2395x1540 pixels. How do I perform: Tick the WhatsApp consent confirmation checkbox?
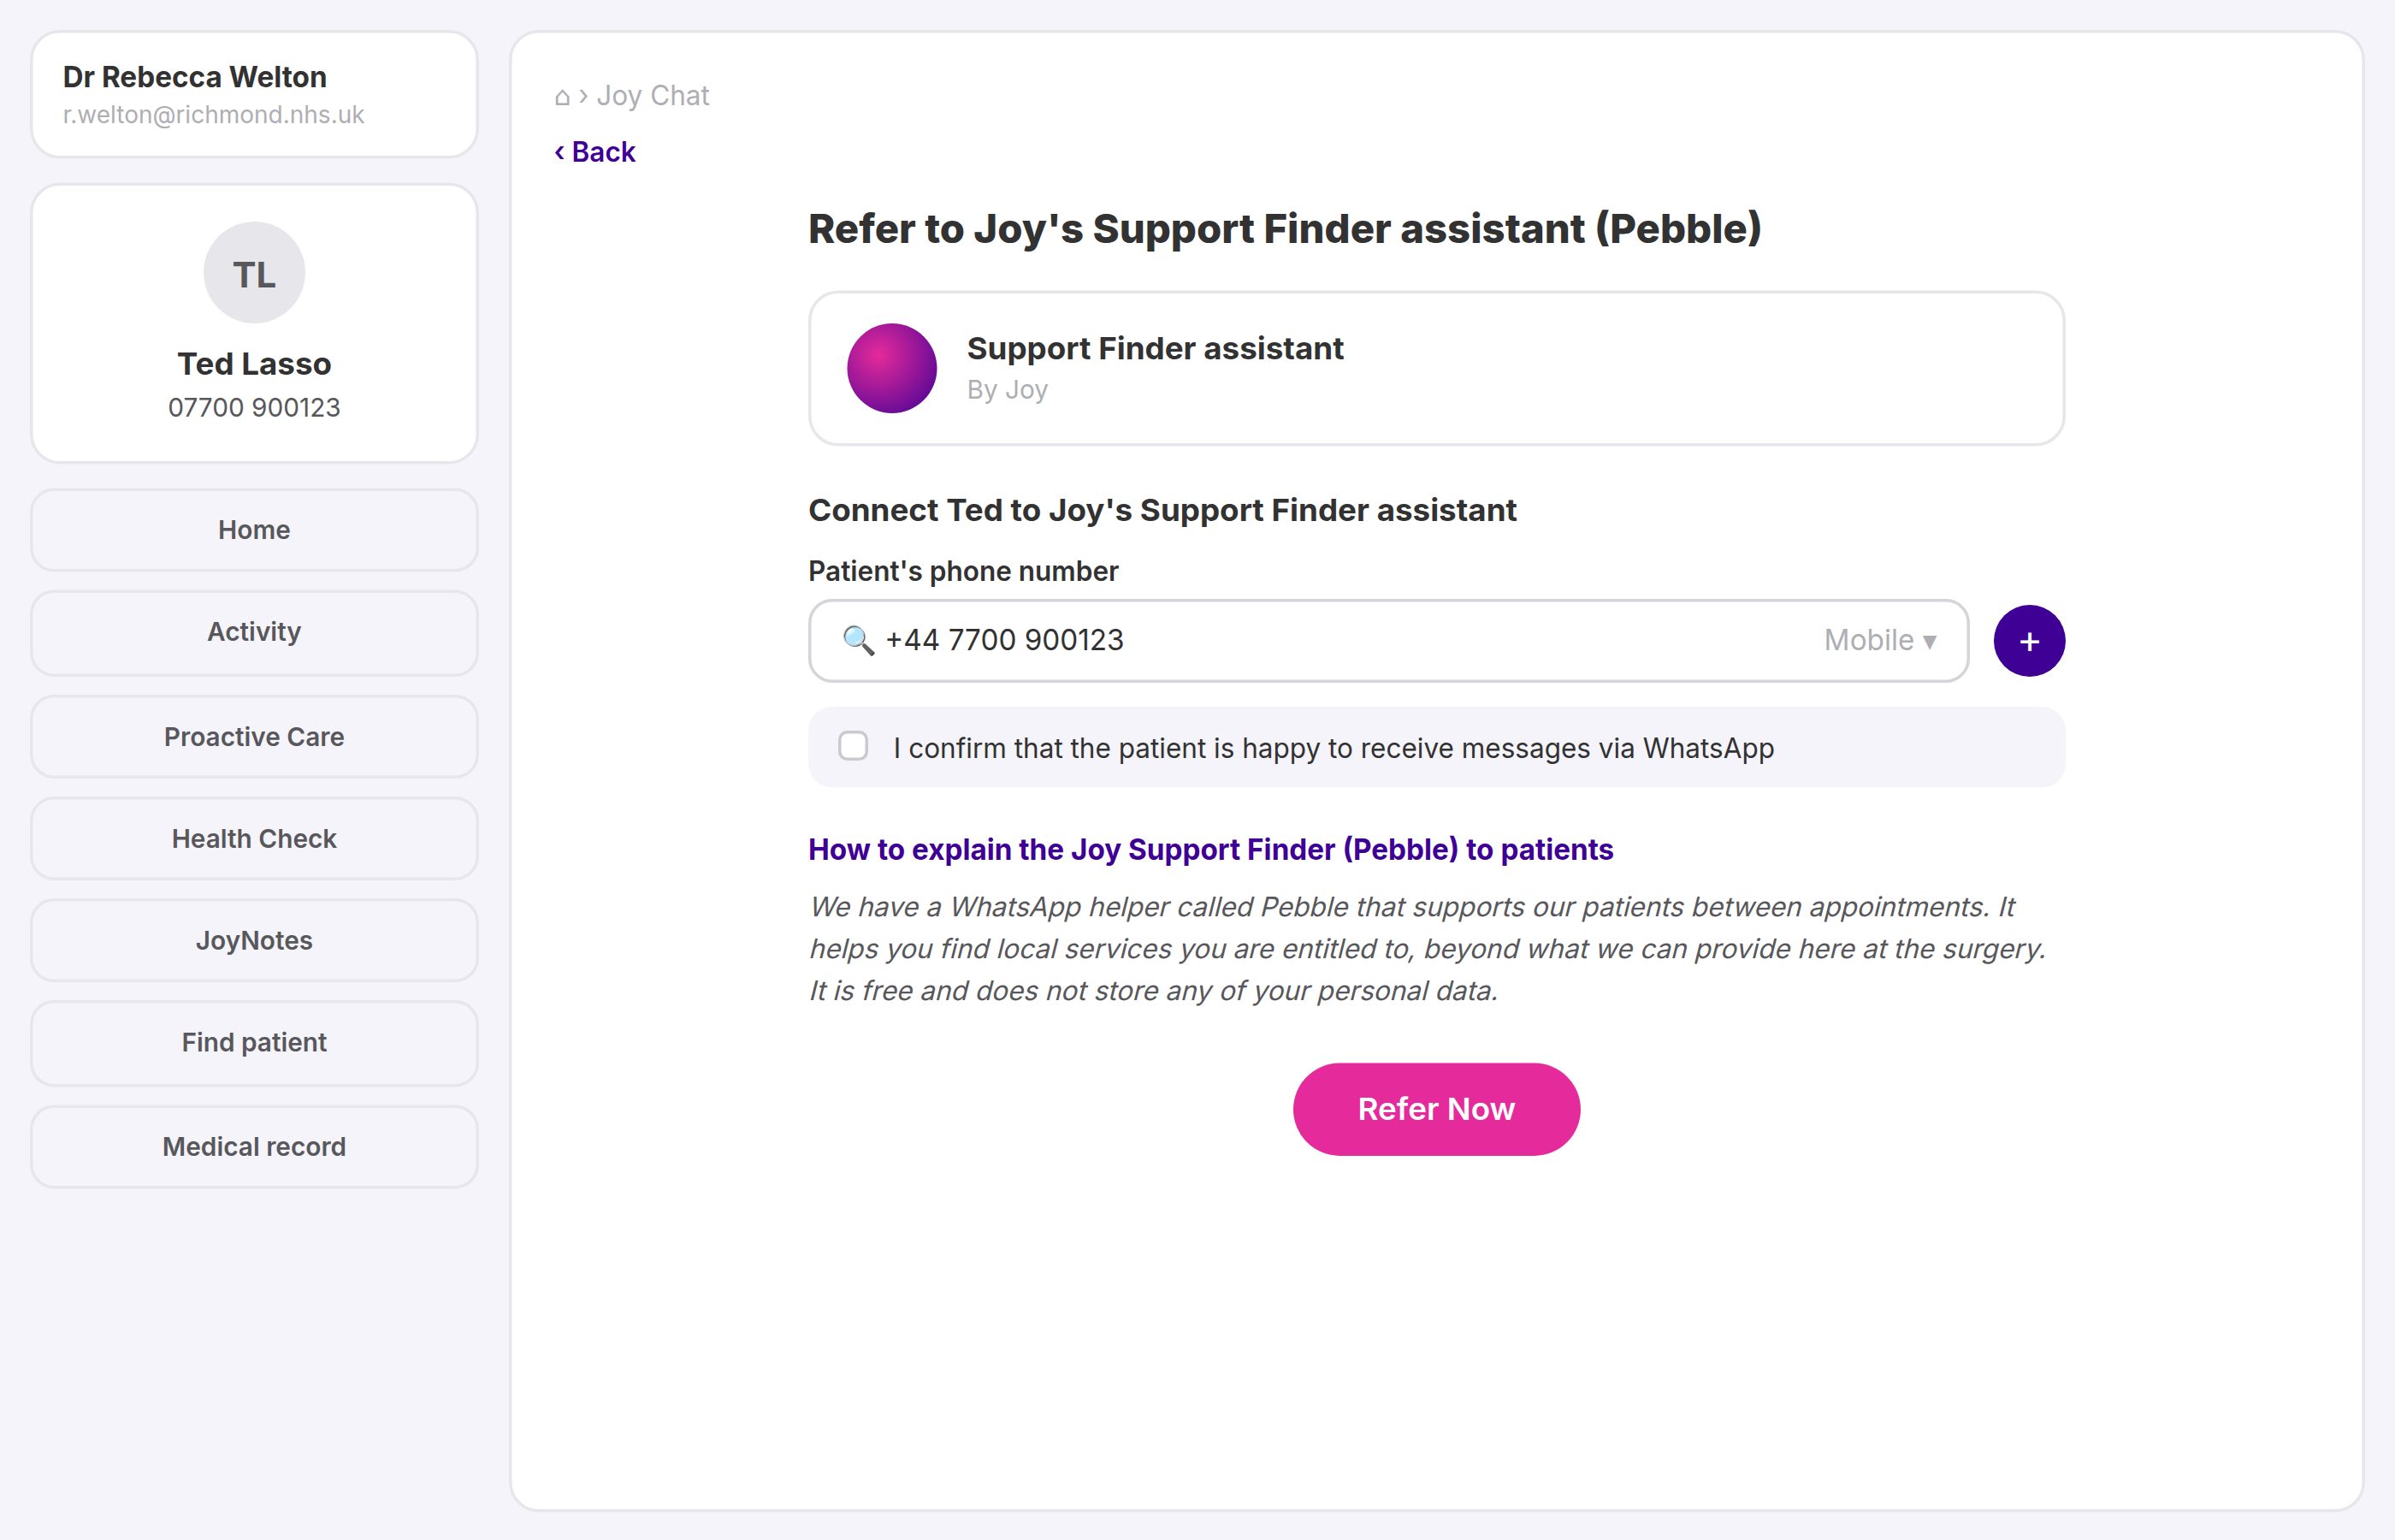point(853,746)
